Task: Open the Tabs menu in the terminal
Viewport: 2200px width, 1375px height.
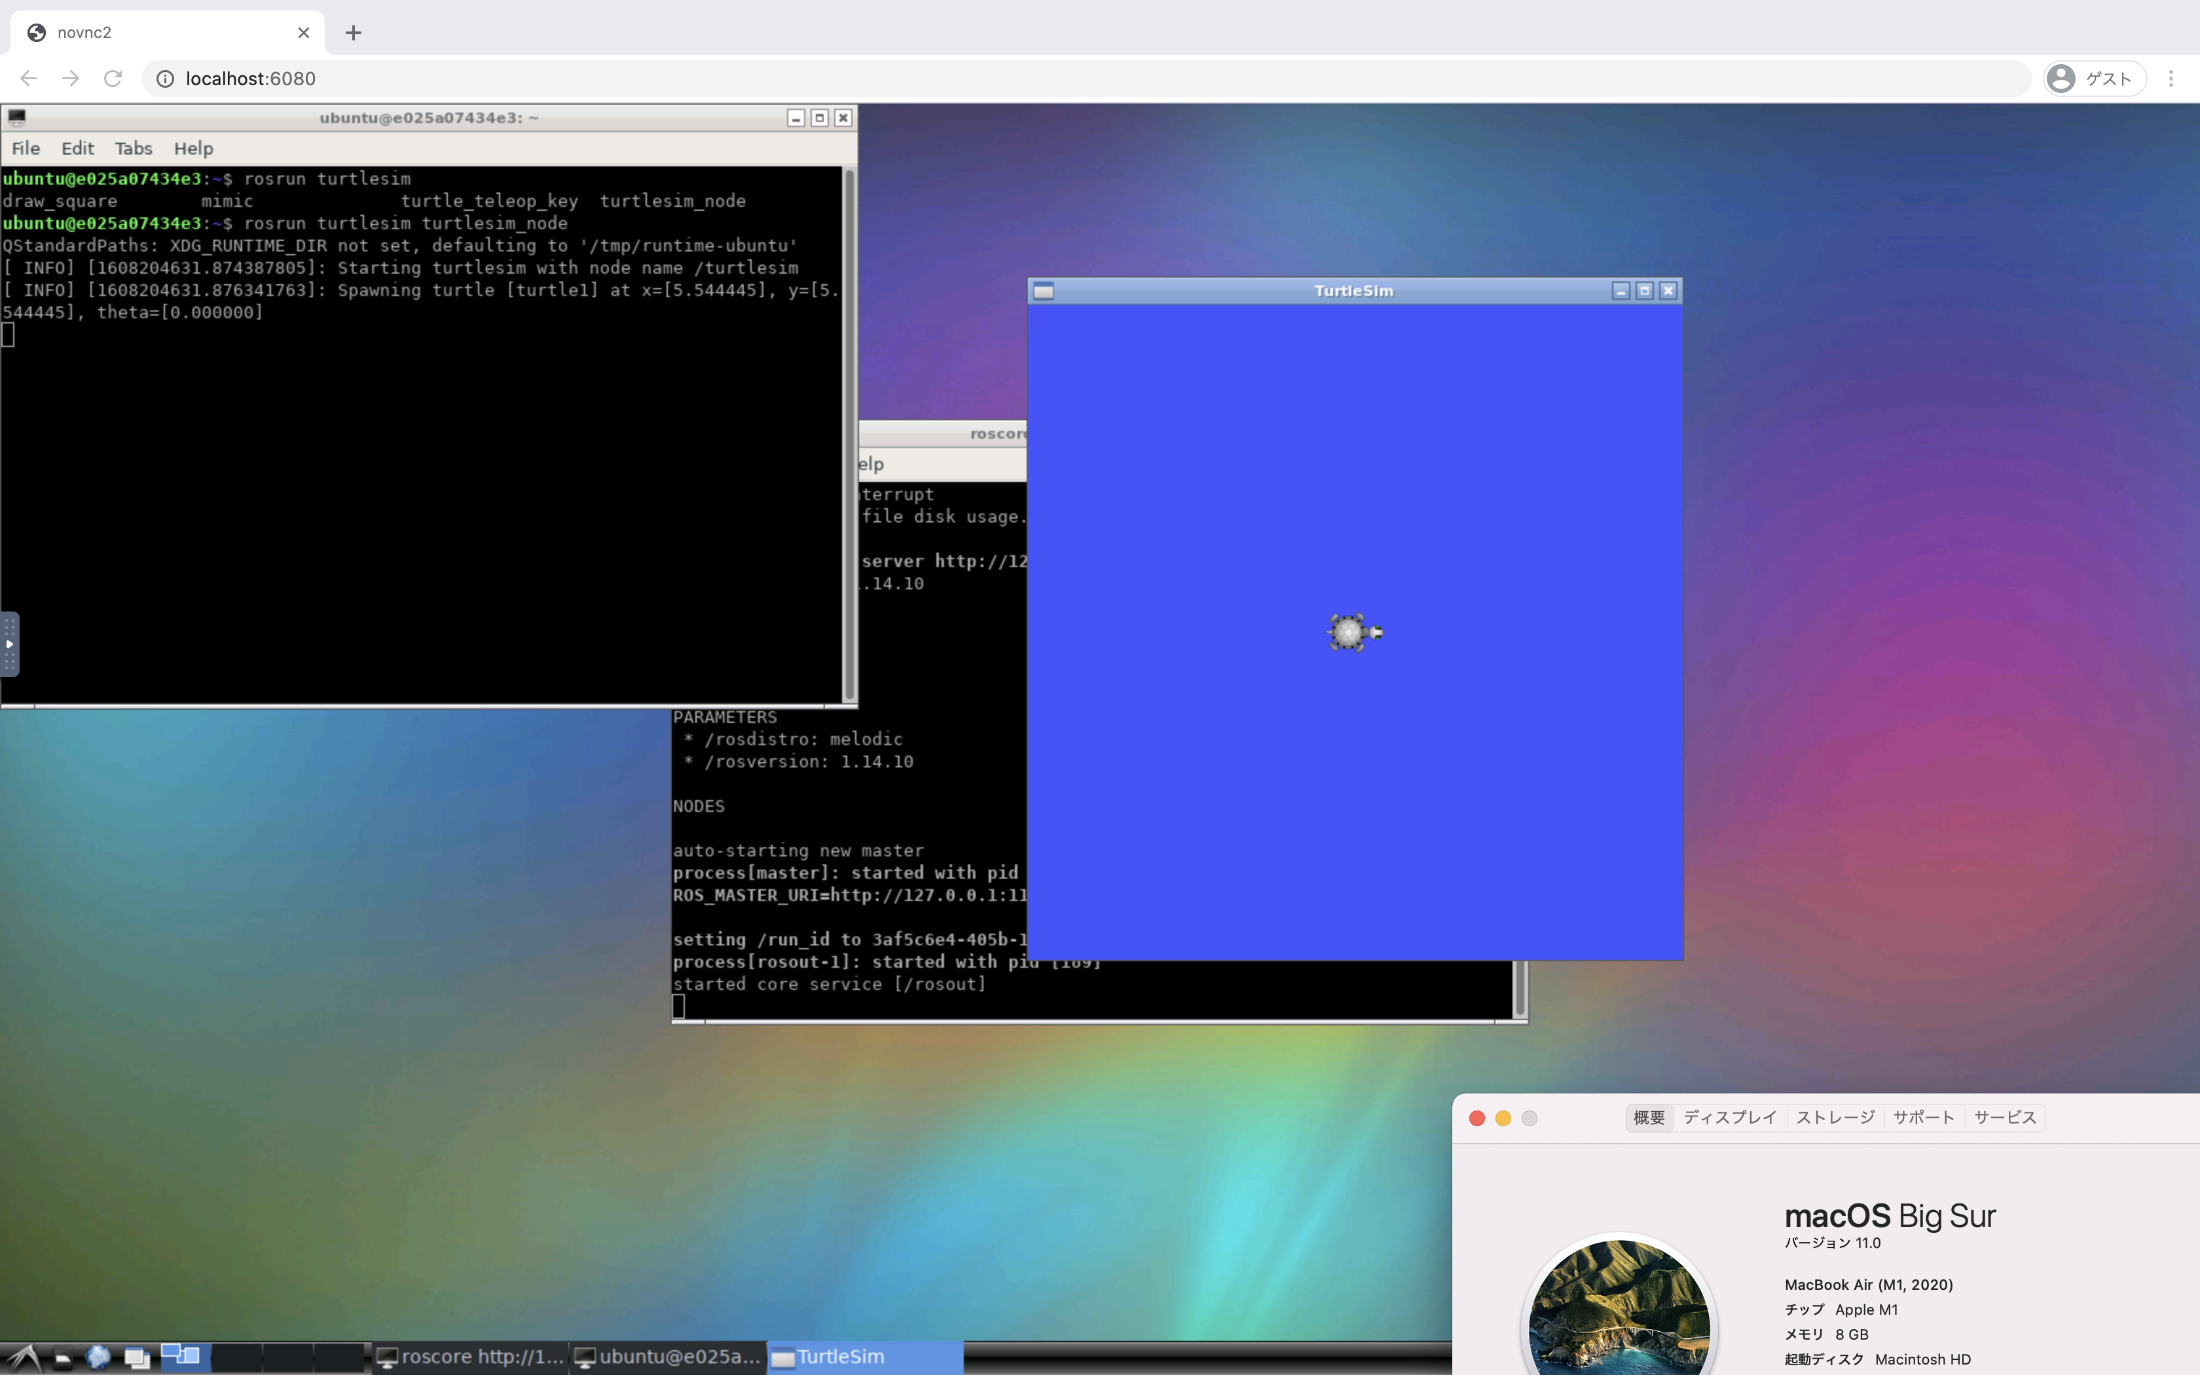Action: coord(133,148)
